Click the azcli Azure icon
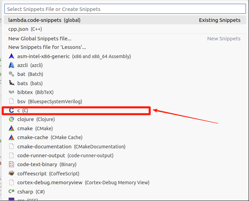 (x=11, y=65)
